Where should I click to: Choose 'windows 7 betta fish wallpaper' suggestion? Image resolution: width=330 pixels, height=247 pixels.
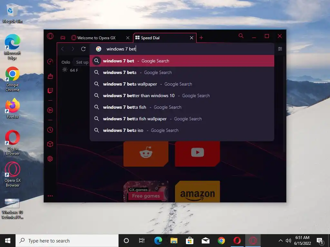pyautogui.click(x=182, y=119)
